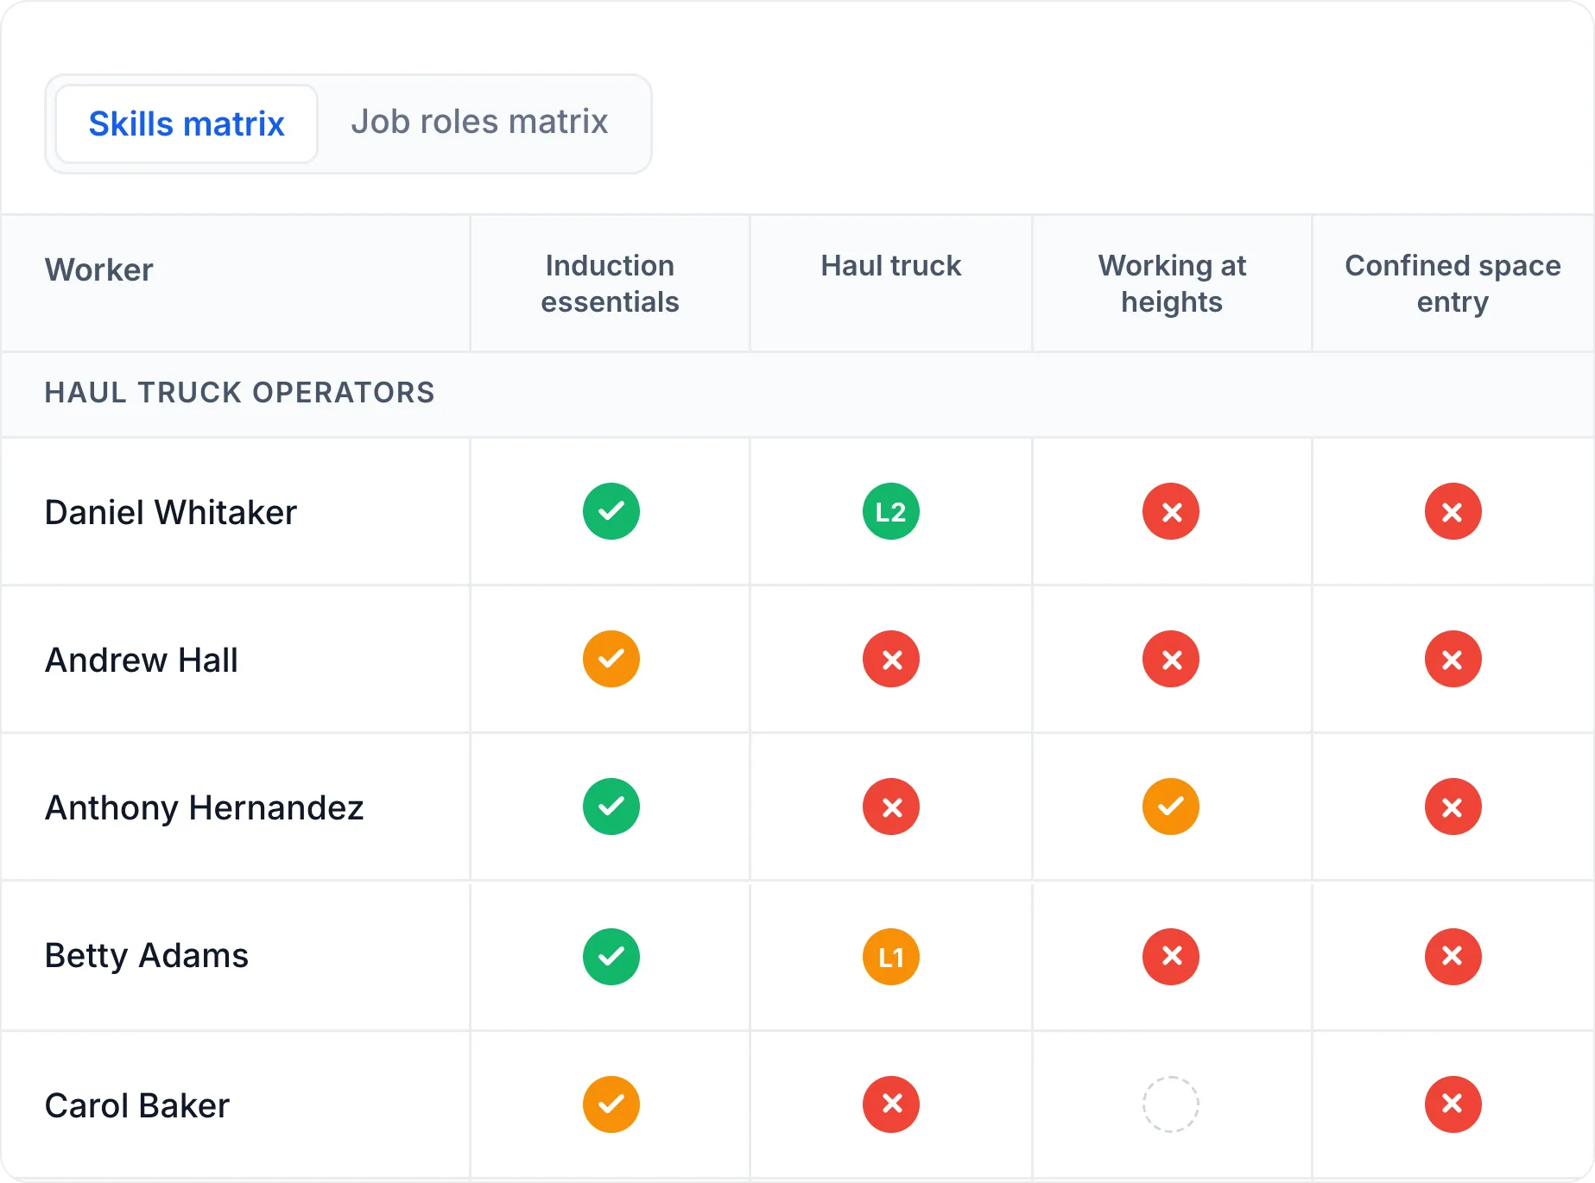This screenshot has height=1183, width=1595.
Task: Click Anthony Hernandez's Confined space entry red X
Action: (x=1453, y=807)
